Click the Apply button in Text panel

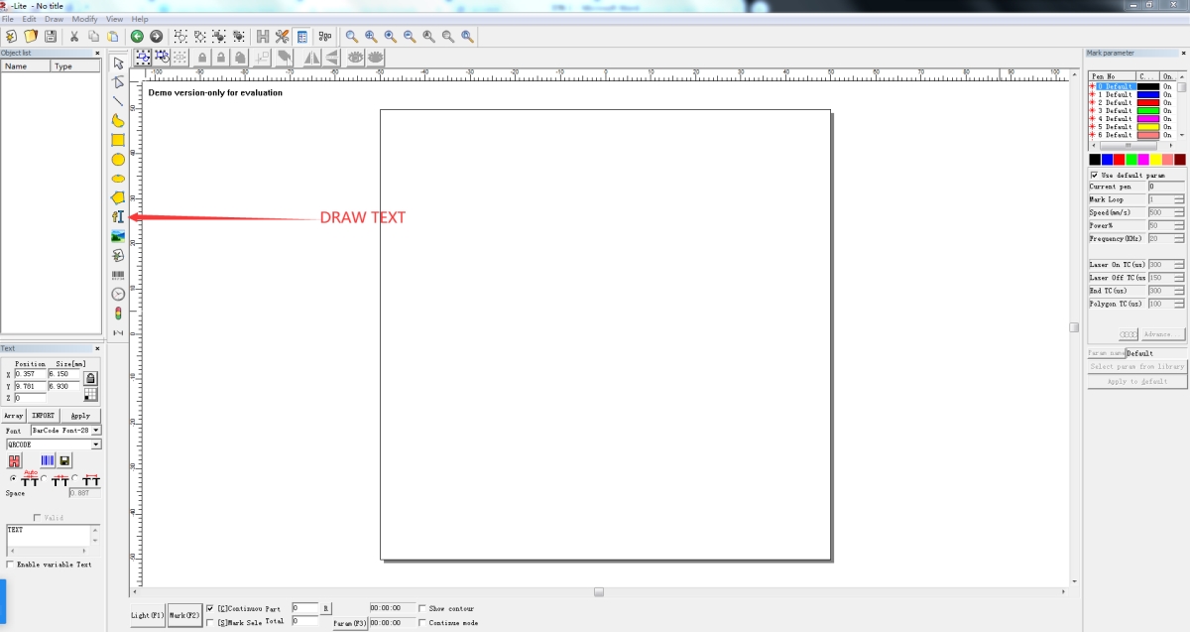[x=80, y=416]
